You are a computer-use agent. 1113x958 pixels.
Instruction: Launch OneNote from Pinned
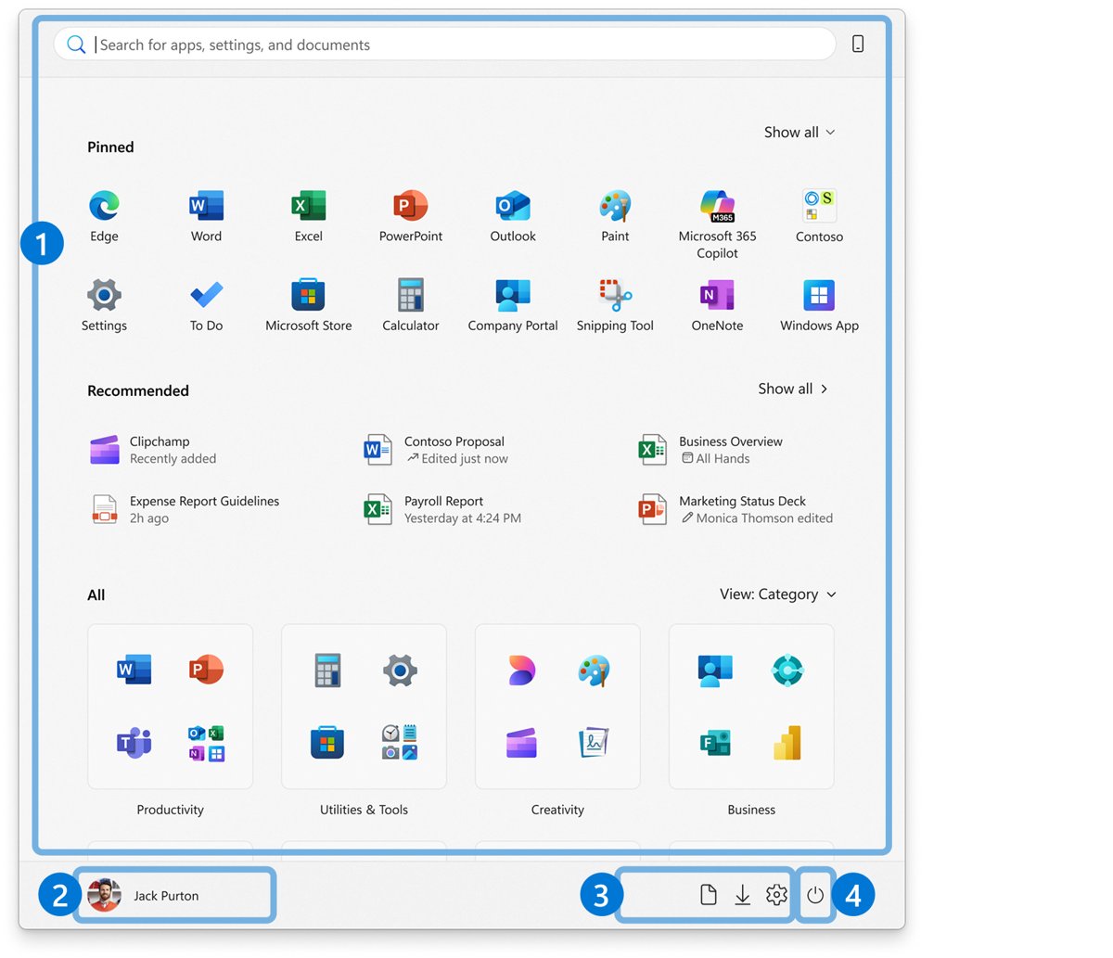pos(718,295)
